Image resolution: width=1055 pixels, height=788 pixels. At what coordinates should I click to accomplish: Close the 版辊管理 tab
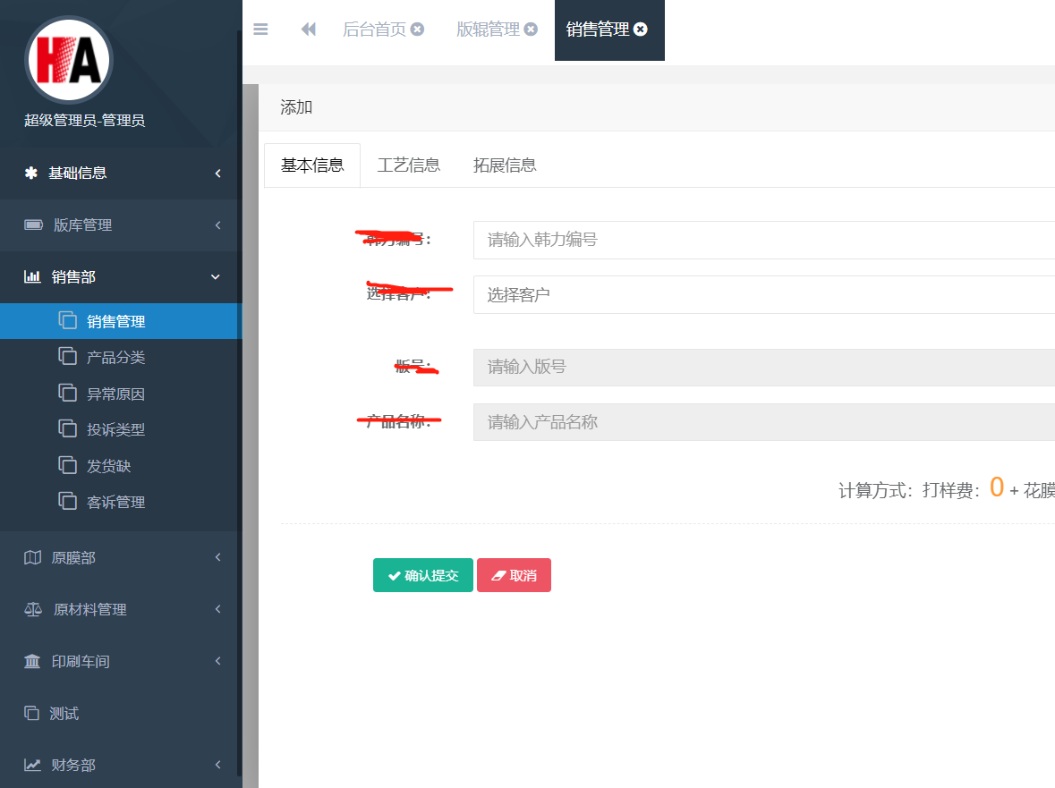click(531, 30)
